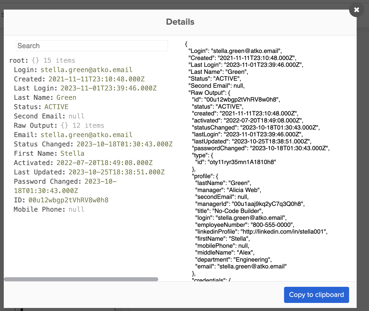Select the Login email value
Screen dimensions: 369x311
click(x=86, y=70)
